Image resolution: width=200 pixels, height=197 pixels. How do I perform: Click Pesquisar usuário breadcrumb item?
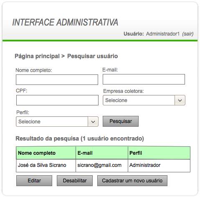[x=93, y=56]
